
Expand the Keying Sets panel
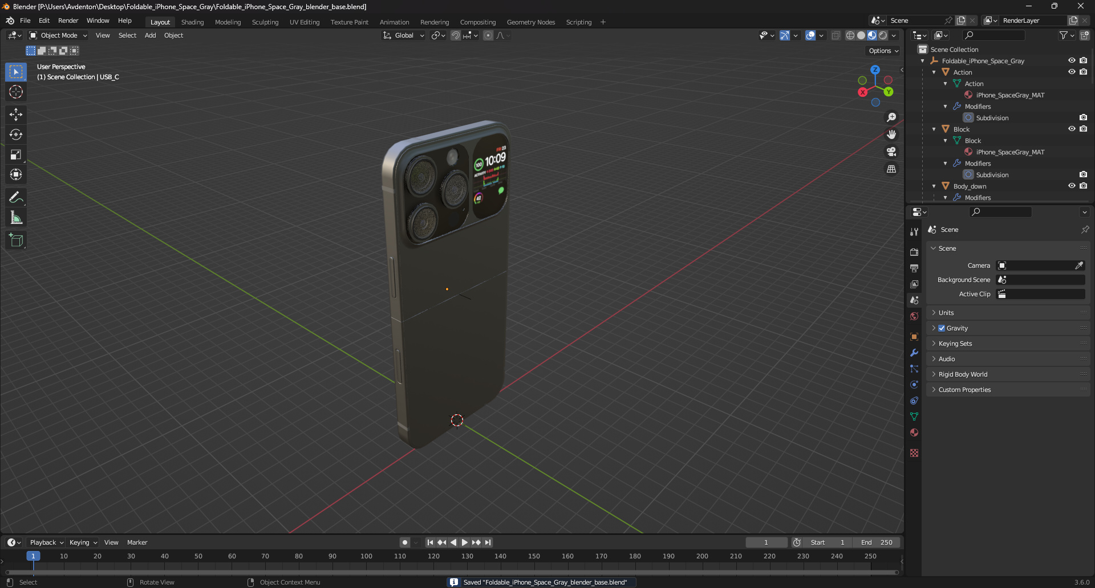tap(955, 344)
